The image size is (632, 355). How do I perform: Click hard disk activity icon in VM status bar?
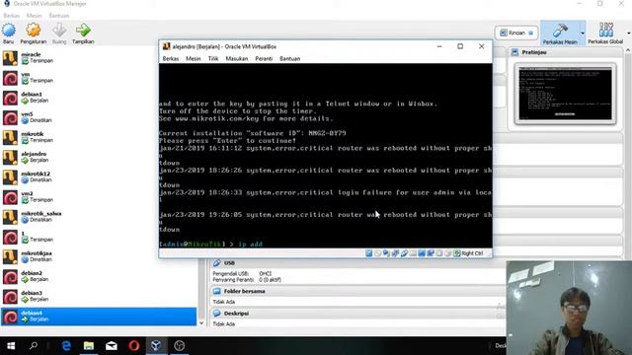tap(368, 253)
